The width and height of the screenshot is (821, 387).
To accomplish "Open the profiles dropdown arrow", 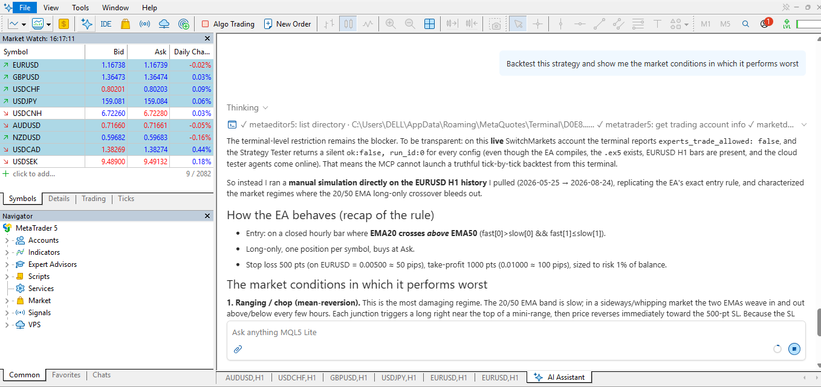I will (48, 24).
